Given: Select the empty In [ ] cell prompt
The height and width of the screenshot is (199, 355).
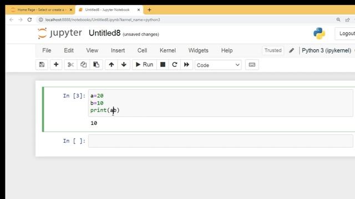Looking at the screenshot, I should coord(74,141).
